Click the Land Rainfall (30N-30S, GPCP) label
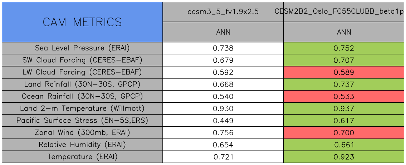 click(x=82, y=84)
